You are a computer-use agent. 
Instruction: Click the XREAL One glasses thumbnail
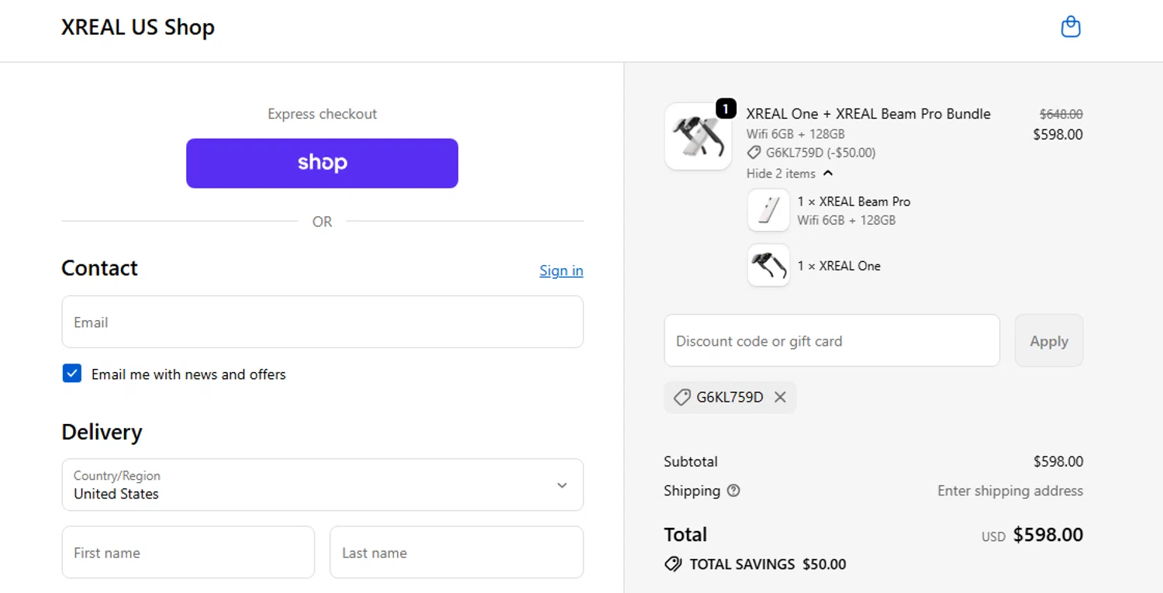[x=768, y=265]
